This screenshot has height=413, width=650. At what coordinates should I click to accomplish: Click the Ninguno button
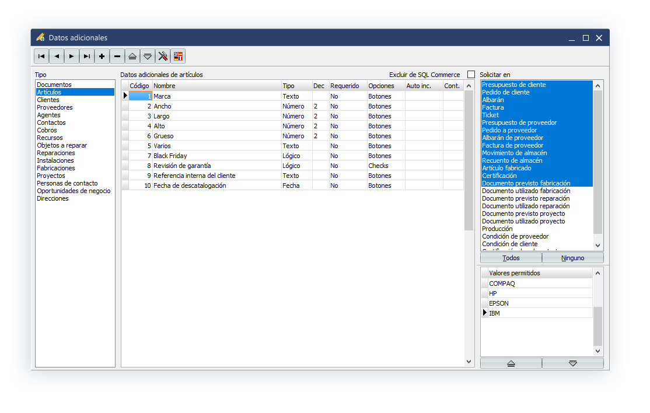click(x=572, y=258)
